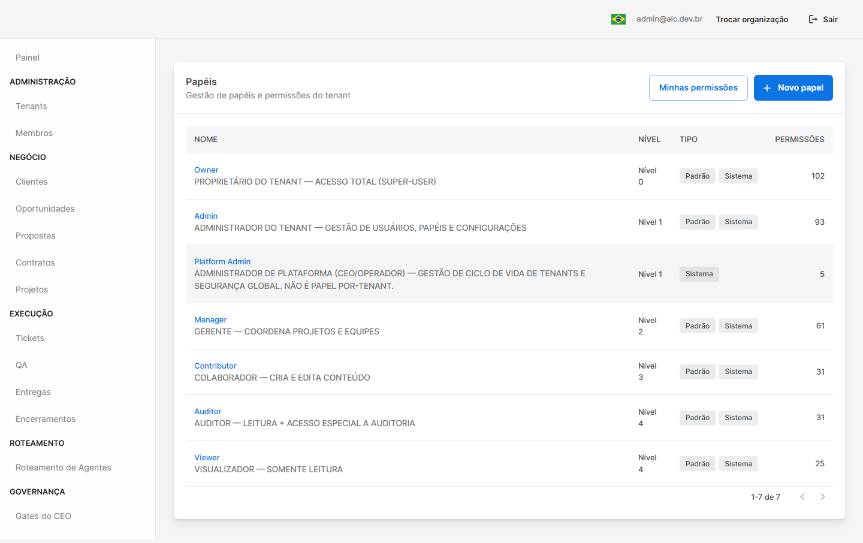863x543 pixels.
Task: Open Gates do CEO
Action: (43, 516)
